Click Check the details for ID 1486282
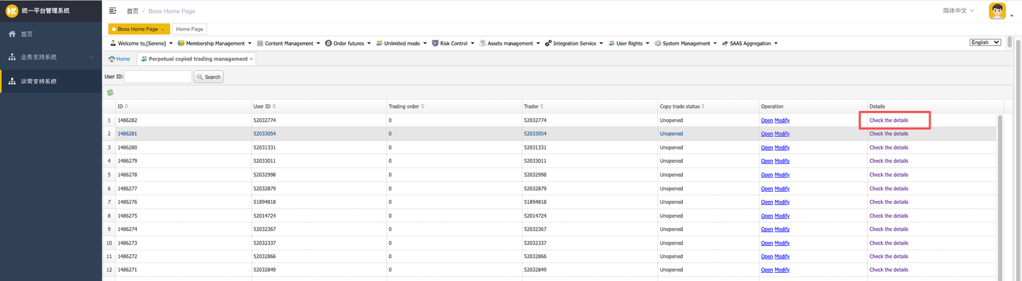 (x=889, y=121)
